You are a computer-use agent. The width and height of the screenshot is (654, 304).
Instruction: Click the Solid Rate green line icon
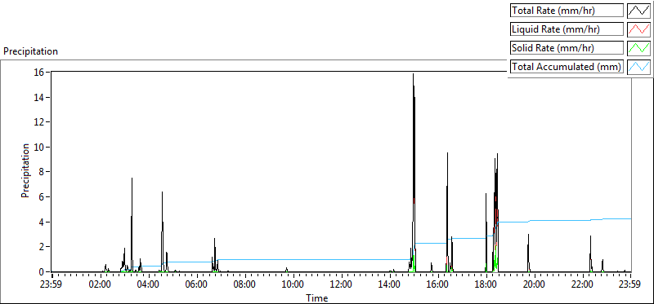point(638,48)
